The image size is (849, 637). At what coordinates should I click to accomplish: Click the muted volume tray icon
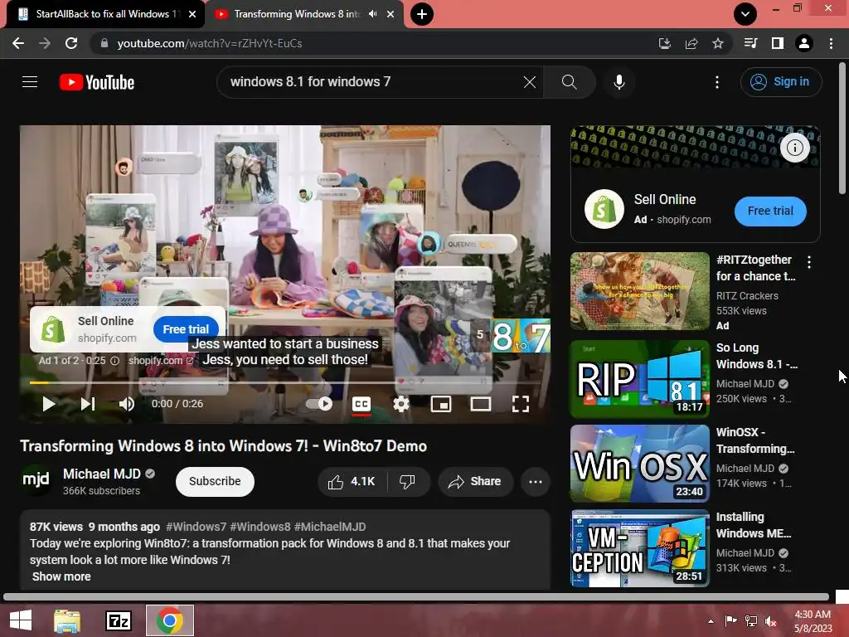[770, 621]
